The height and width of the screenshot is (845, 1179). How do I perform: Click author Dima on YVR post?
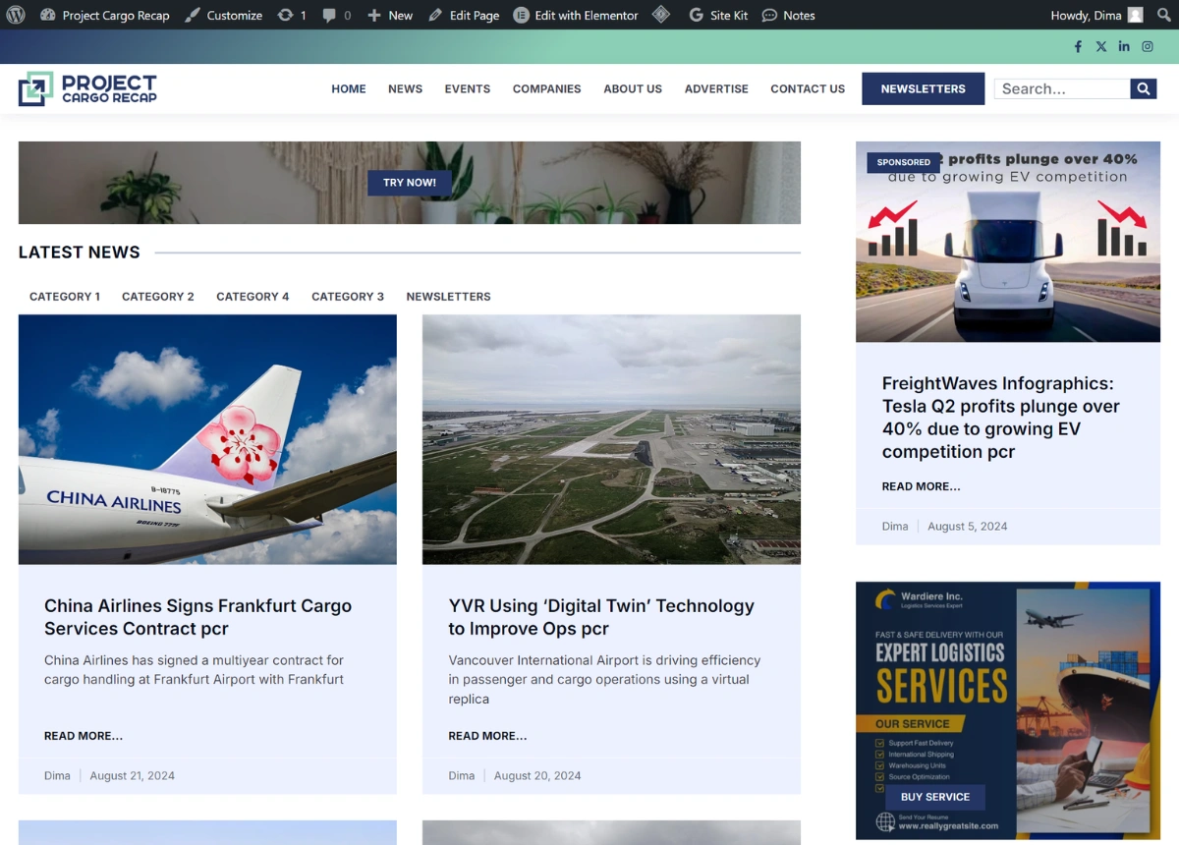(x=462, y=775)
